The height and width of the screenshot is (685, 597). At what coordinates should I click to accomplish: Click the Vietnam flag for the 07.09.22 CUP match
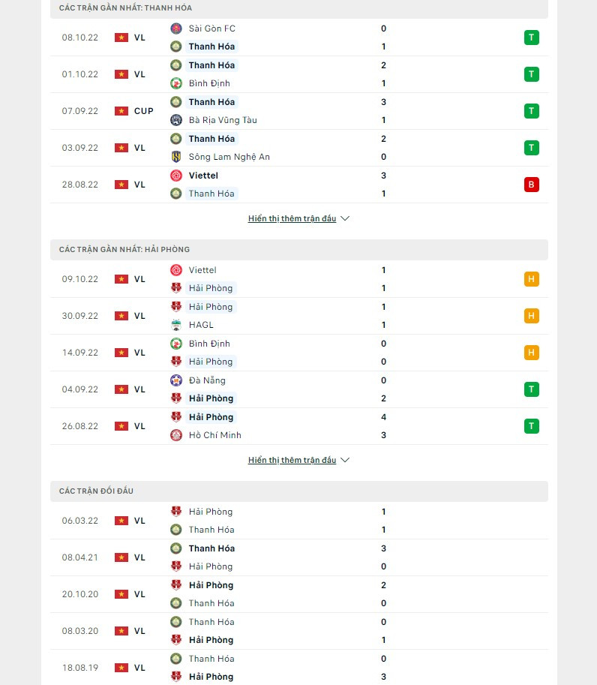pyautogui.click(x=121, y=111)
